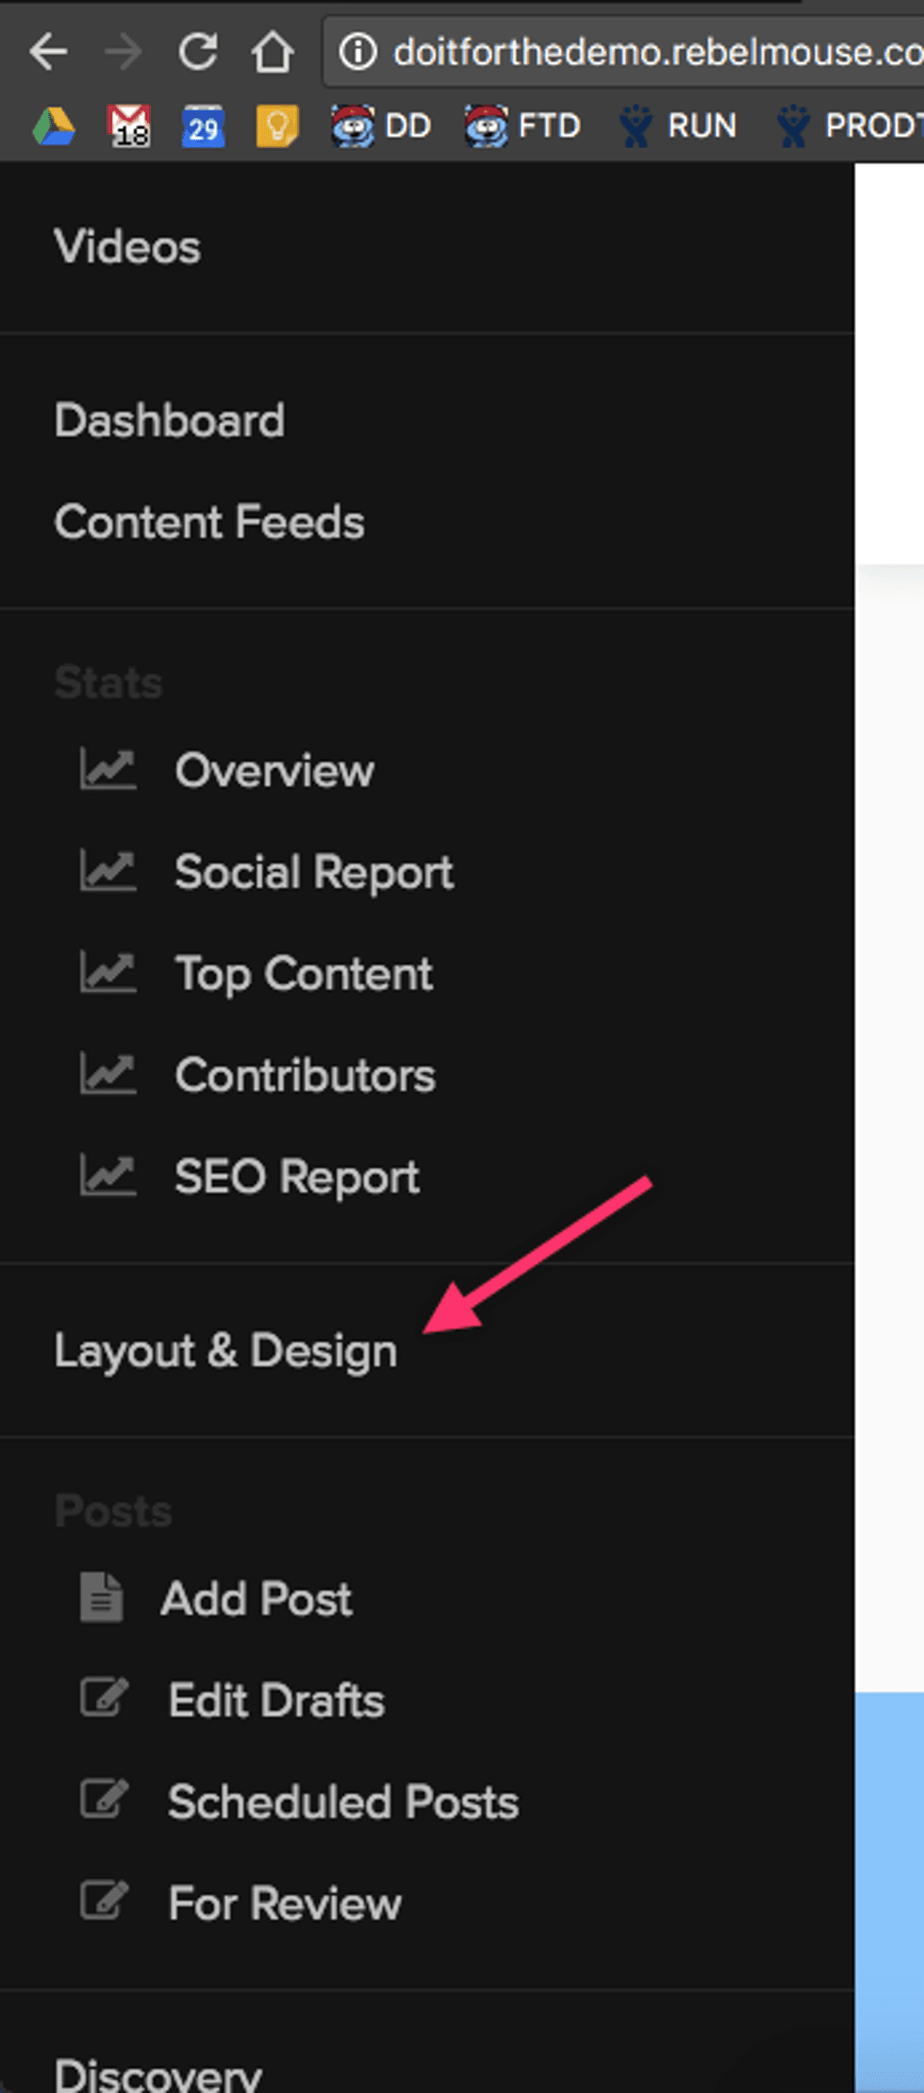Reload the page with the refresh icon

(x=198, y=52)
